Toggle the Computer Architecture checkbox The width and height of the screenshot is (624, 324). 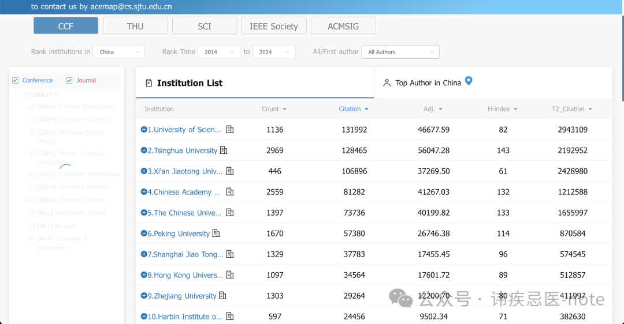click(x=32, y=174)
